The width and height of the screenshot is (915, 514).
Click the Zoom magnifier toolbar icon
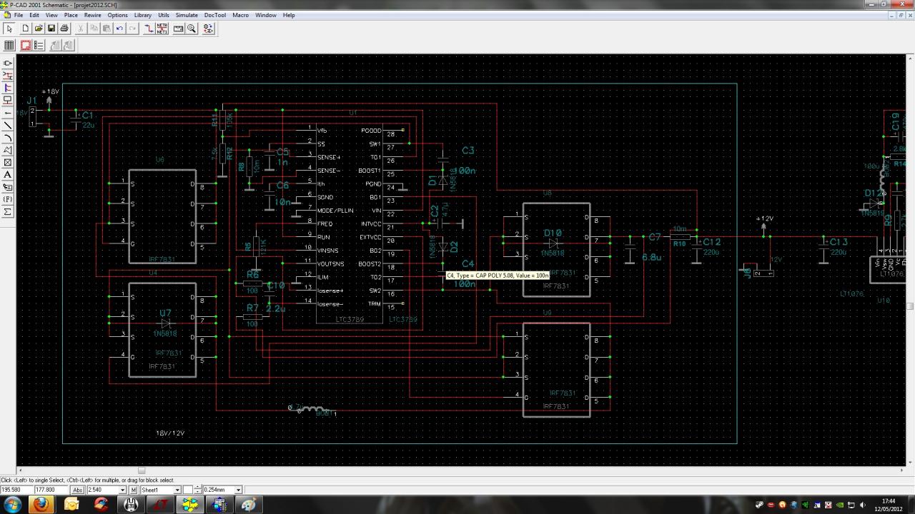coord(192,29)
